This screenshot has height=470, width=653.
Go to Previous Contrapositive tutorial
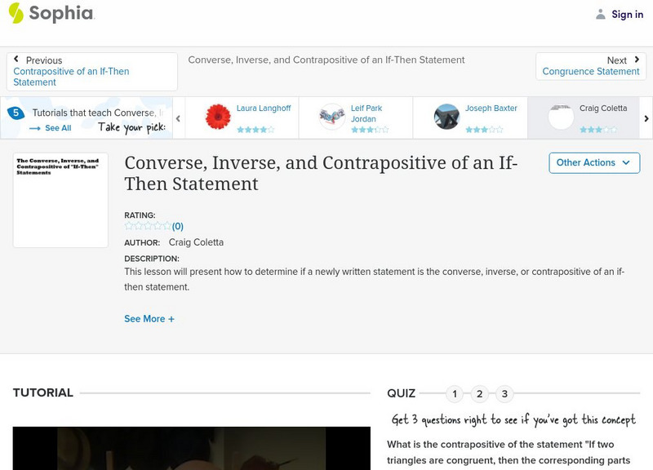click(x=71, y=71)
